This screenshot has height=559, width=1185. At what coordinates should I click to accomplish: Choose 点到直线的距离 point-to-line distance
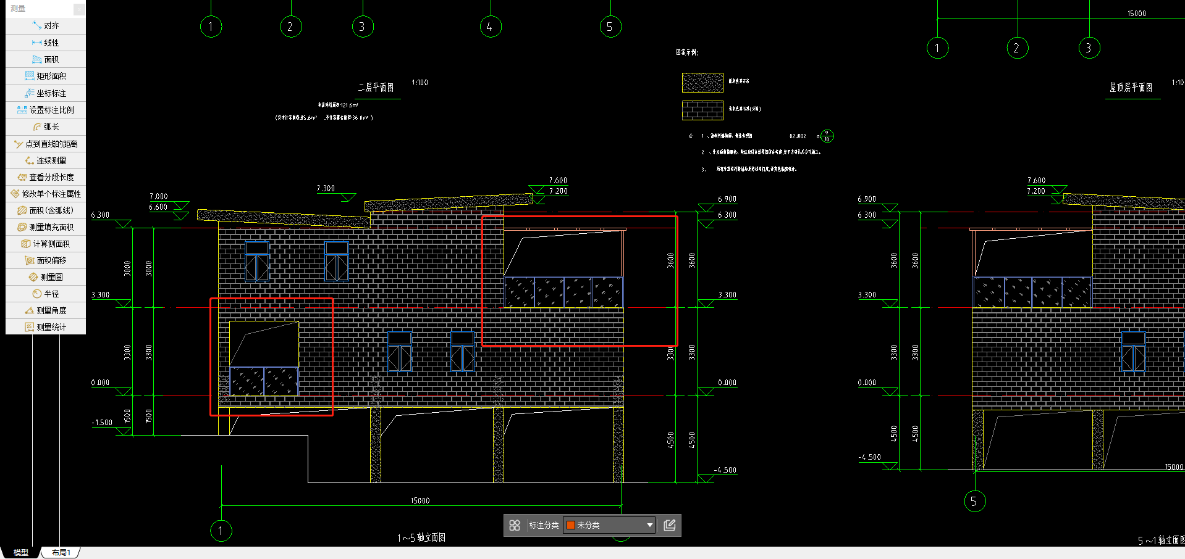(x=46, y=144)
